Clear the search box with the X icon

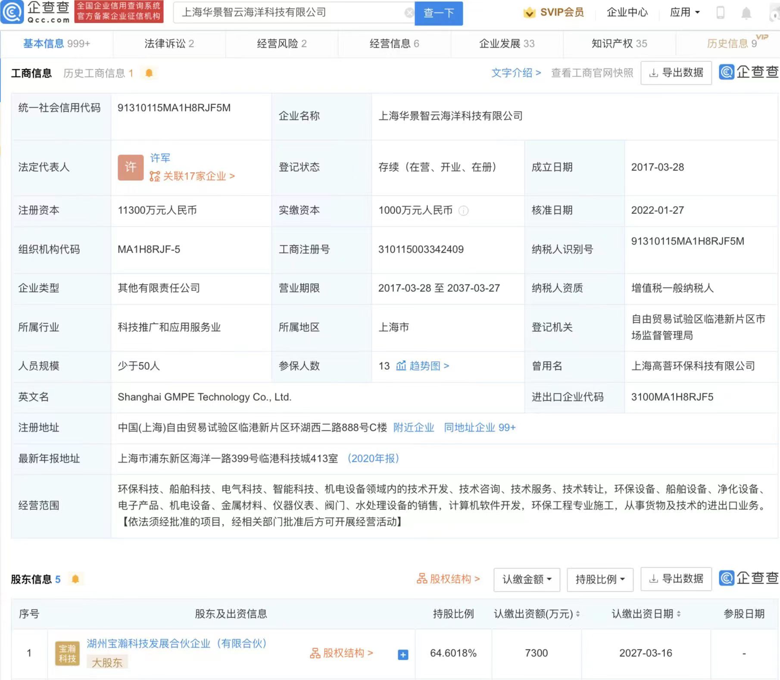pos(409,13)
